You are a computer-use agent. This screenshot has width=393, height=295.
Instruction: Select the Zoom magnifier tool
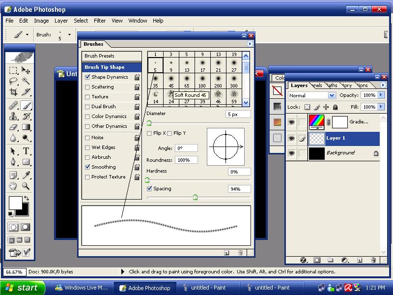click(x=26, y=186)
